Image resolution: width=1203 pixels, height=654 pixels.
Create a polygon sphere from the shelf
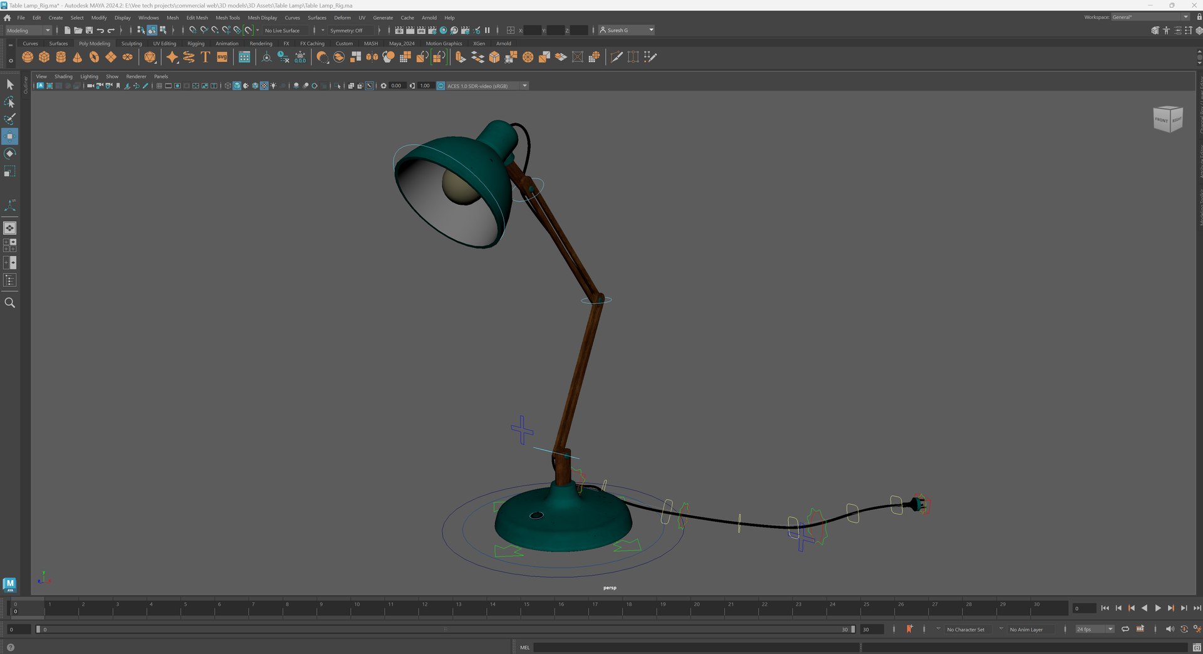(x=28, y=57)
